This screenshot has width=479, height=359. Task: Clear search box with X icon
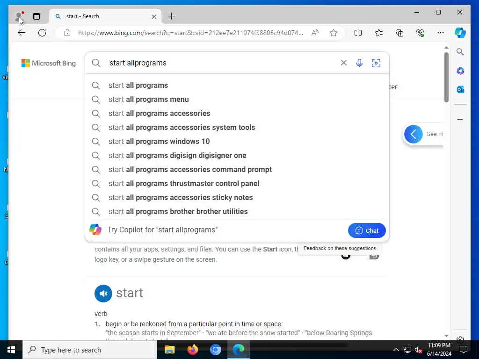[x=344, y=63]
